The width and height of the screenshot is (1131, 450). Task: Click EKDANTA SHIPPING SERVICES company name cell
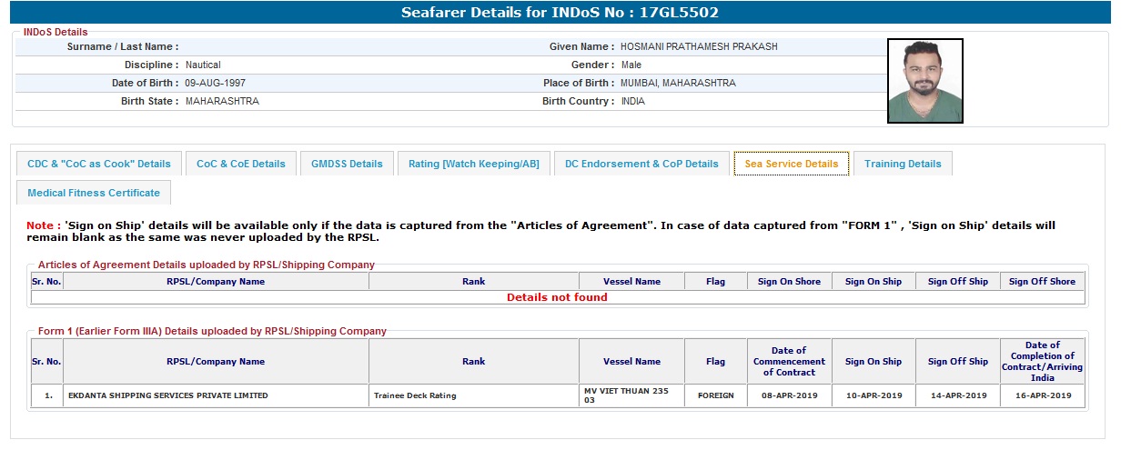[x=168, y=395]
